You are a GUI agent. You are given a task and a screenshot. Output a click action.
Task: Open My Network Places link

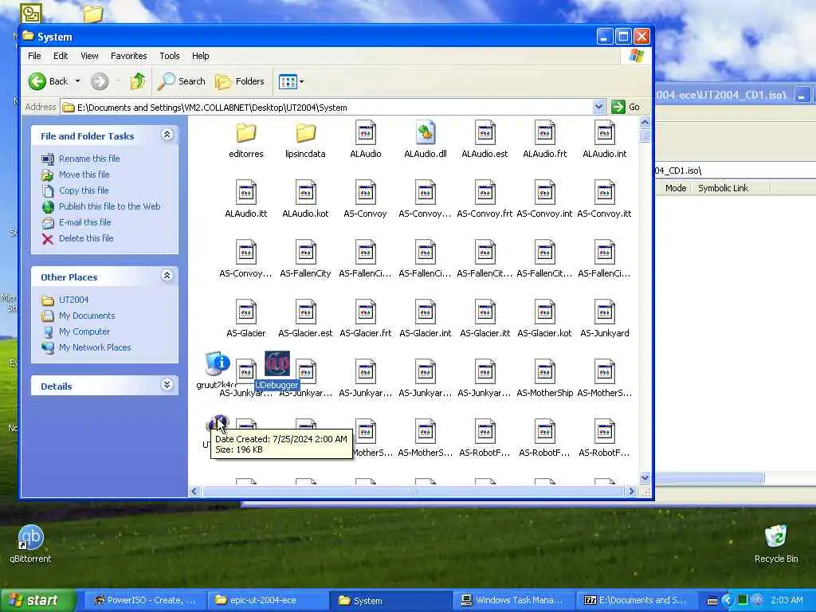(95, 347)
